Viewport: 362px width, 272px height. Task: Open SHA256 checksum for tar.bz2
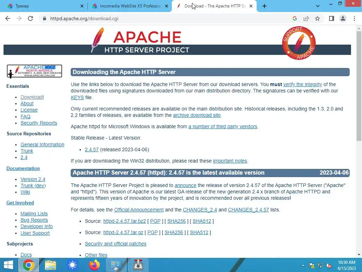176,221
